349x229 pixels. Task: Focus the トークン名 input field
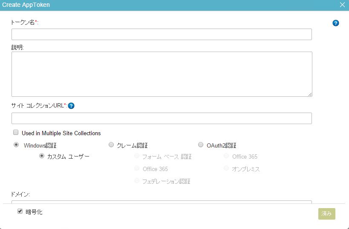click(x=162, y=34)
